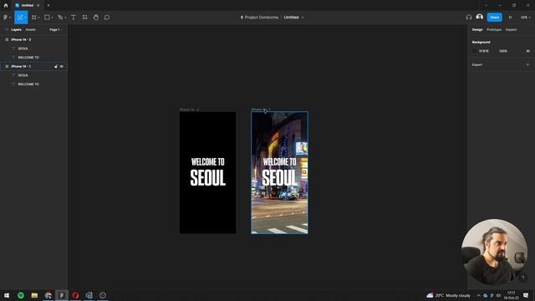Viewport: 535px width, 301px height.
Task: Open the zoom level dropdown
Action: [526, 18]
